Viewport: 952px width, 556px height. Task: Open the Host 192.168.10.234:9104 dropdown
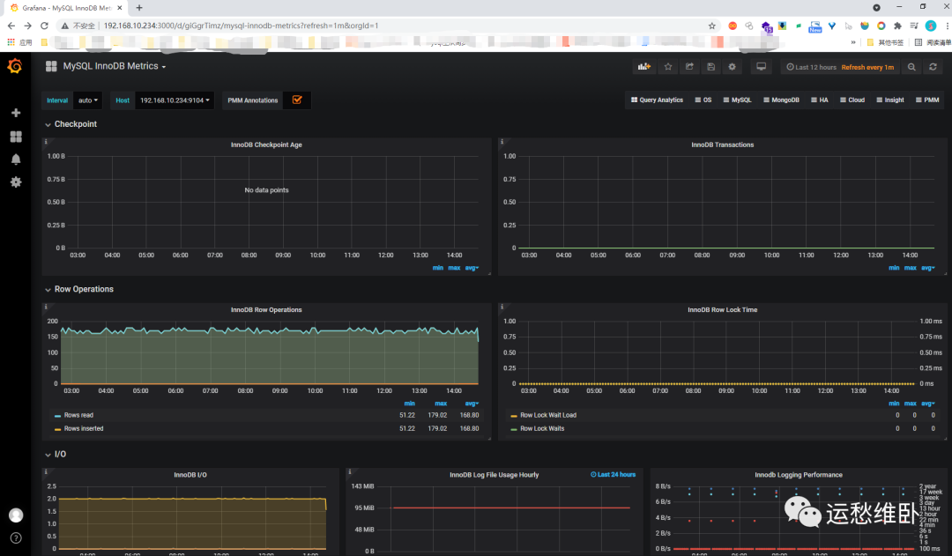click(x=175, y=100)
